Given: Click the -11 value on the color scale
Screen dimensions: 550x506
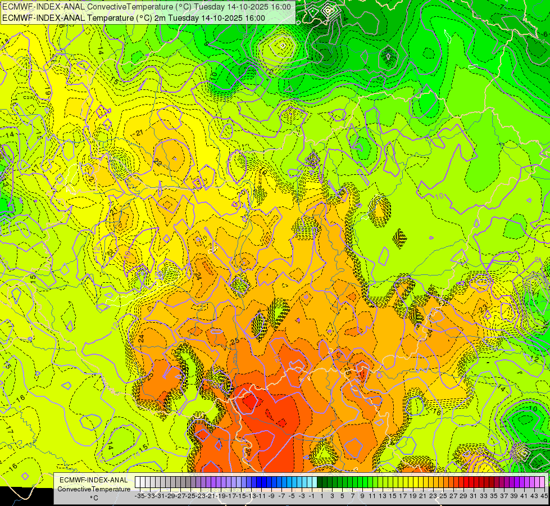Looking at the screenshot, I should 261,496.
